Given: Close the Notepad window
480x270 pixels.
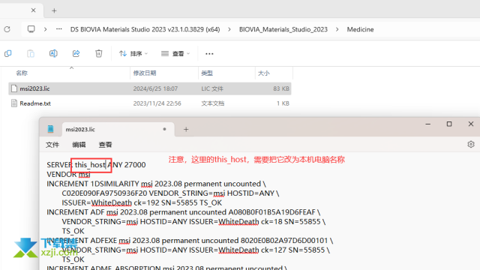Looking at the screenshot, I should coord(471,124).
